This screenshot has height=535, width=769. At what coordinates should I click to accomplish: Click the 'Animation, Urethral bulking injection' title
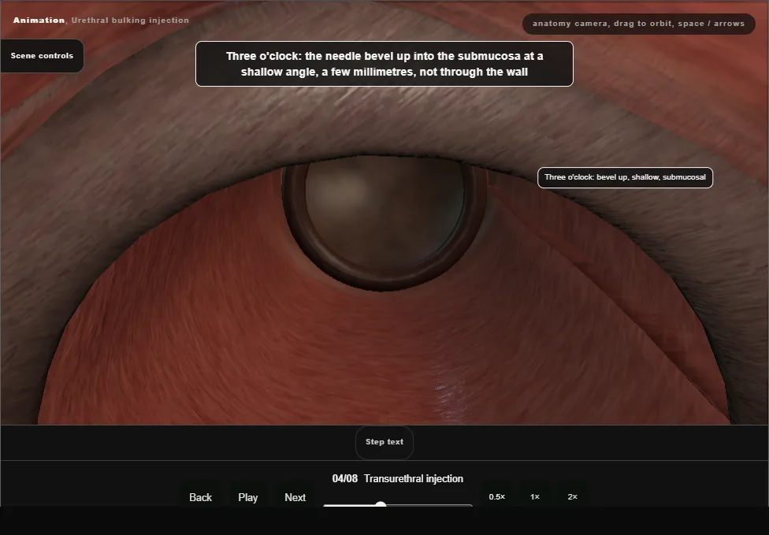(101, 20)
